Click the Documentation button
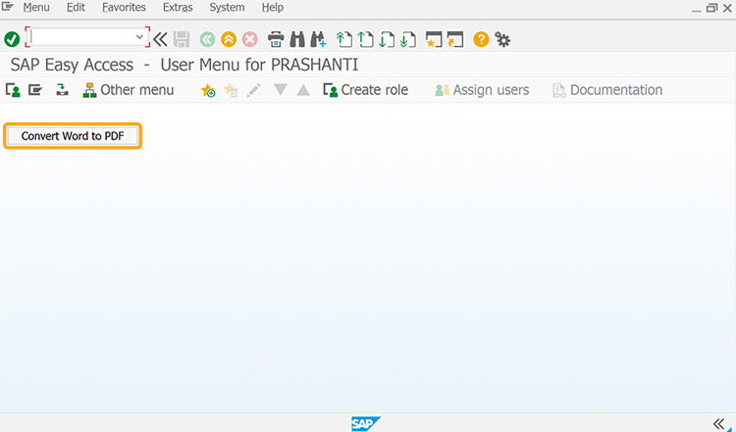Image resolution: width=736 pixels, height=432 pixels. click(607, 89)
